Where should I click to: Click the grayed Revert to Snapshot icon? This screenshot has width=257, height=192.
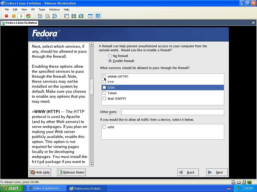(x=47, y=16)
